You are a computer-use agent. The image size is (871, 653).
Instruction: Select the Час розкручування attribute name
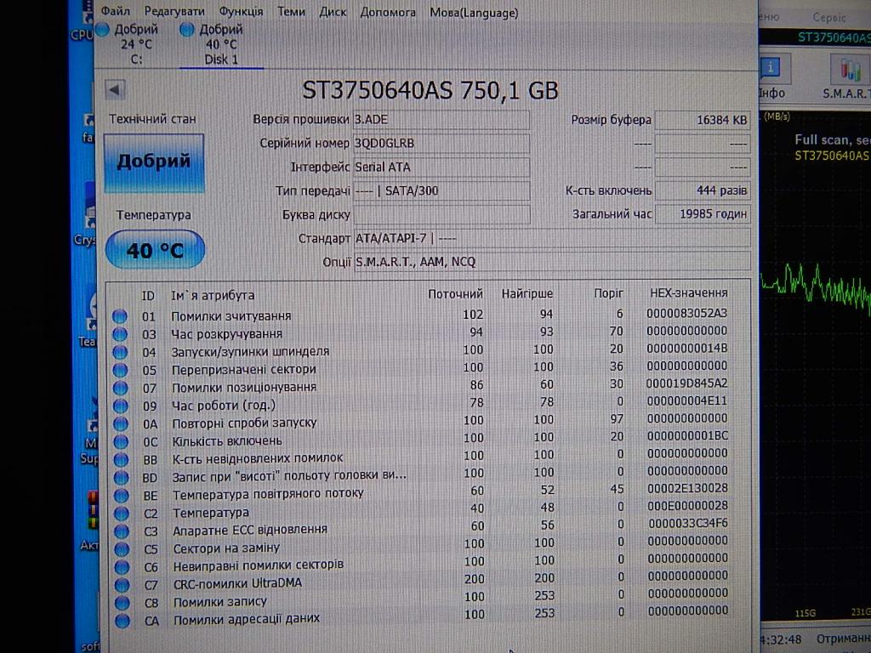tap(226, 333)
